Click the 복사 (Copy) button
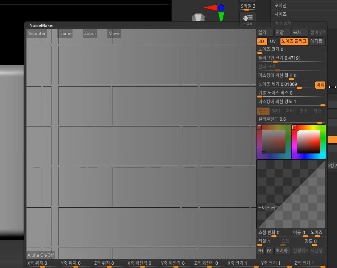The image size is (337, 268). tap(300, 32)
